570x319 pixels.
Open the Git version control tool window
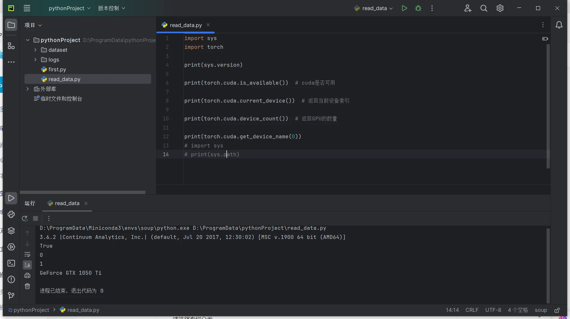(x=11, y=295)
